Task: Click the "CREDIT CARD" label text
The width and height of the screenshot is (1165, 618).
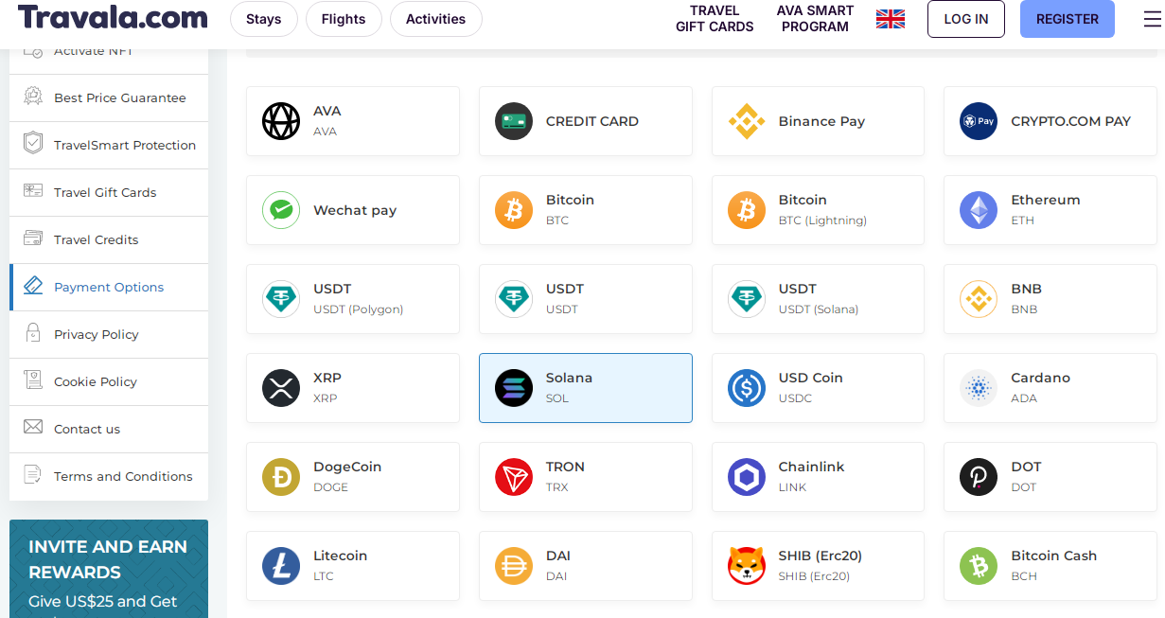Action: point(592,121)
